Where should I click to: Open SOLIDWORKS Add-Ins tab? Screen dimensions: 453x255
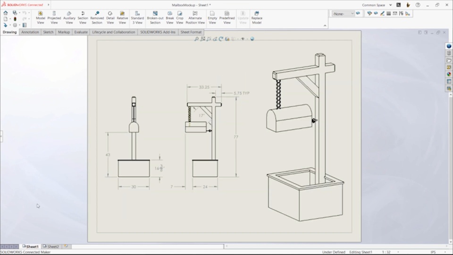tap(158, 32)
